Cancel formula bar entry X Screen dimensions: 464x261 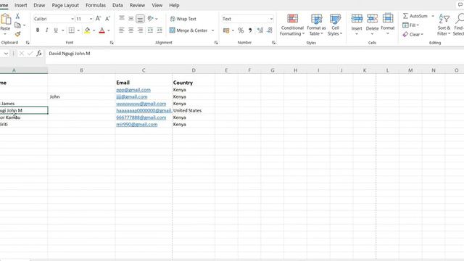21,53
